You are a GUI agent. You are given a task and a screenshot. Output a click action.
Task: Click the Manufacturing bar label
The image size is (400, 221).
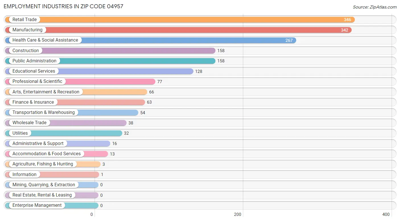point(27,30)
